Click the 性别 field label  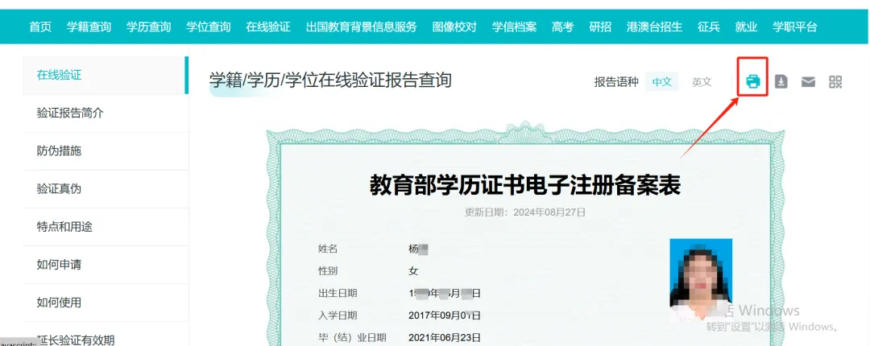click(x=327, y=271)
